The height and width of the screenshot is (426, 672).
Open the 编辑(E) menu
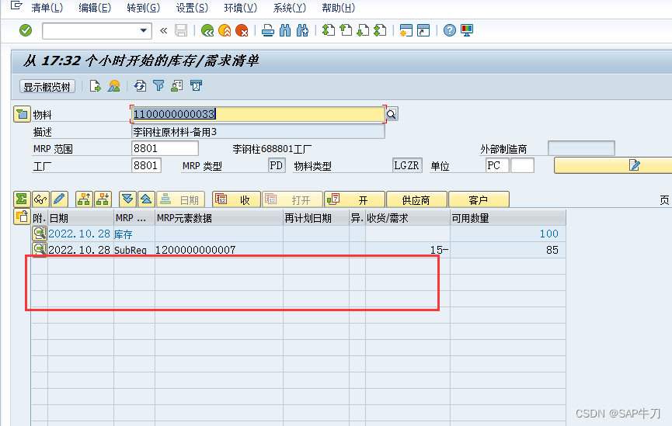coord(95,8)
